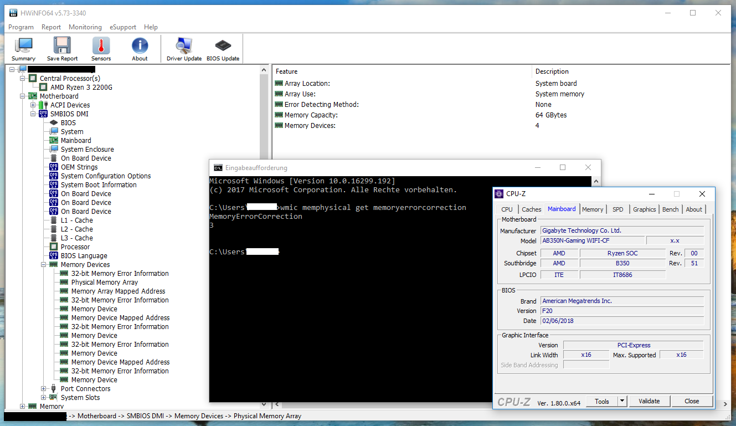Viewport: 736px width, 426px height.
Task: Collapse the Motherboard tree node
Action: [x=23, y=96]
